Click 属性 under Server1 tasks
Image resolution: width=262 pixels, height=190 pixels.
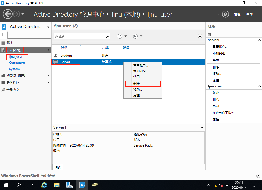(215, 80)
